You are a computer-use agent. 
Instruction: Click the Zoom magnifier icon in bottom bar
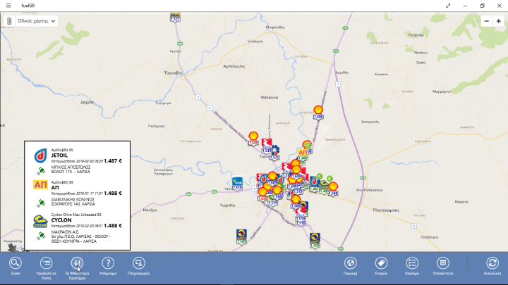click(16, 263)
